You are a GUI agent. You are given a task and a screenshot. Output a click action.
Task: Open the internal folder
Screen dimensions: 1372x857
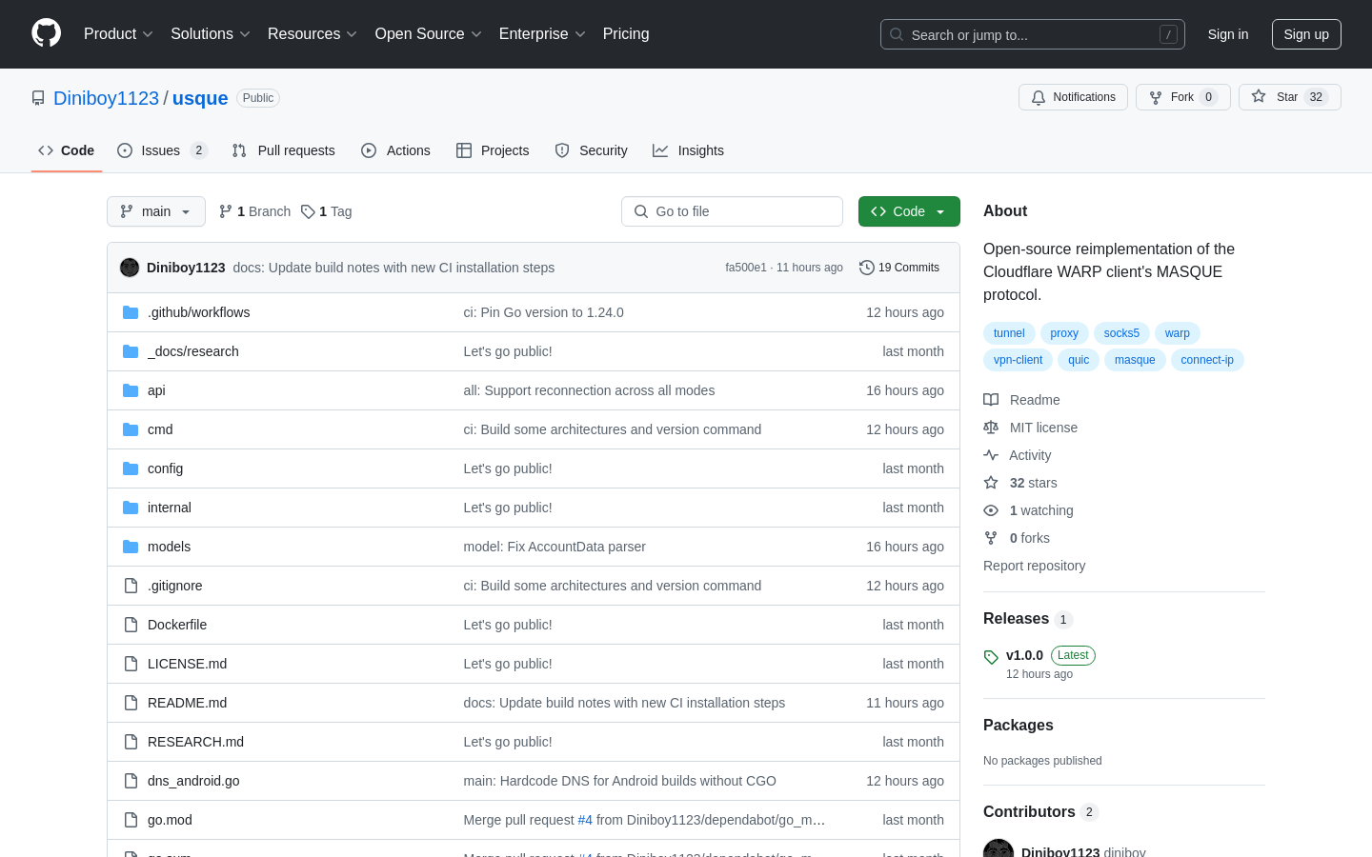pyautogui.click(x=170, y=508)
